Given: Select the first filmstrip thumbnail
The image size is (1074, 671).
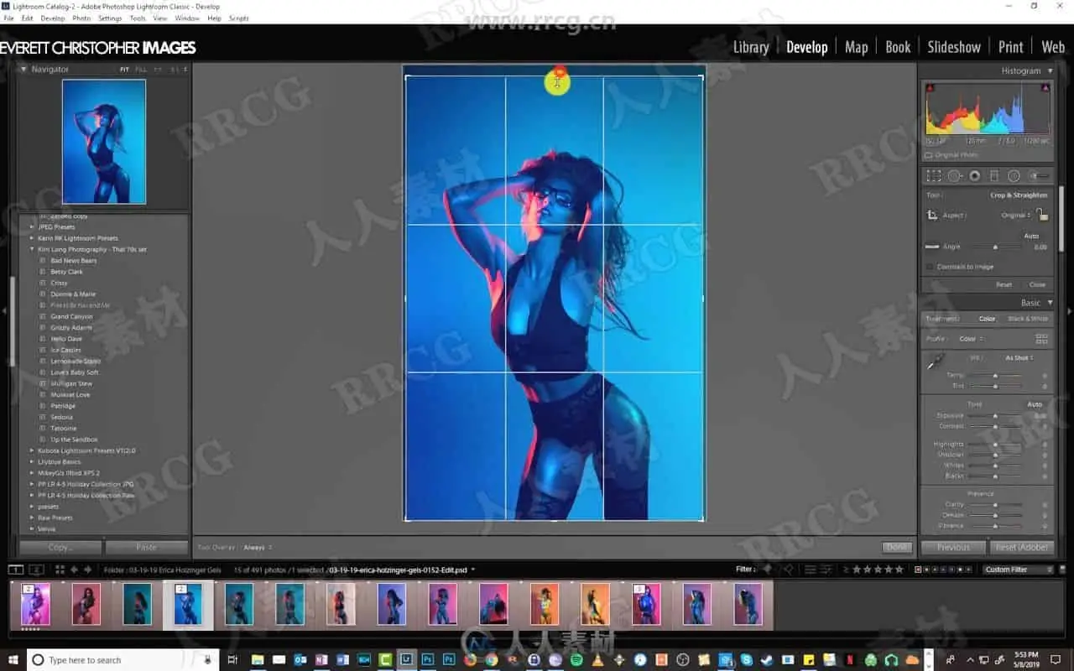Looking at the screenshot, I should [35, 605].
